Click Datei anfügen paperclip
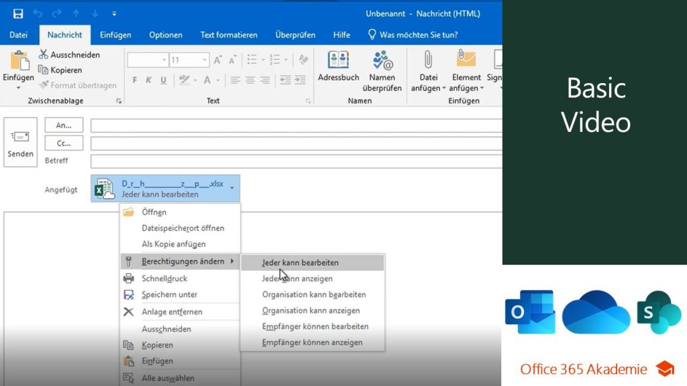 coord(428,71)
